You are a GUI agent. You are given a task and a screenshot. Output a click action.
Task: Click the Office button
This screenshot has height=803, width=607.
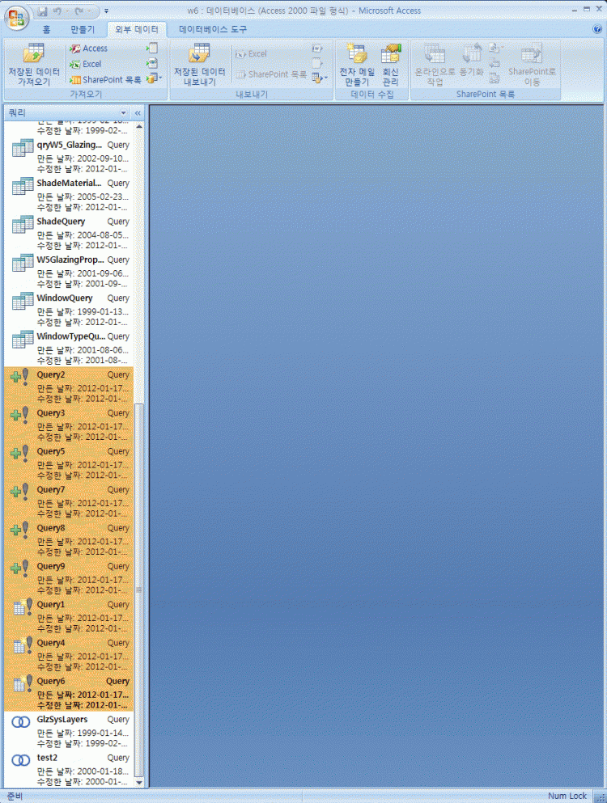[x=16, y=17]
